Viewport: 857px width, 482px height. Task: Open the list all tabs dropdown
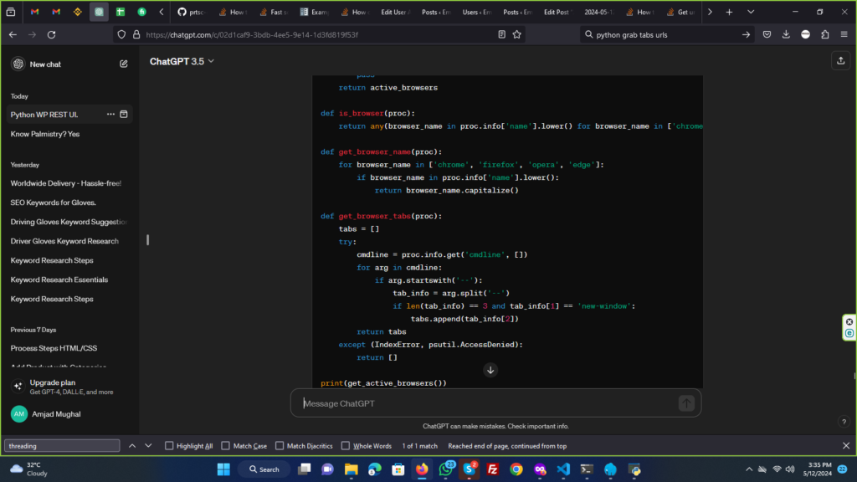750,13
